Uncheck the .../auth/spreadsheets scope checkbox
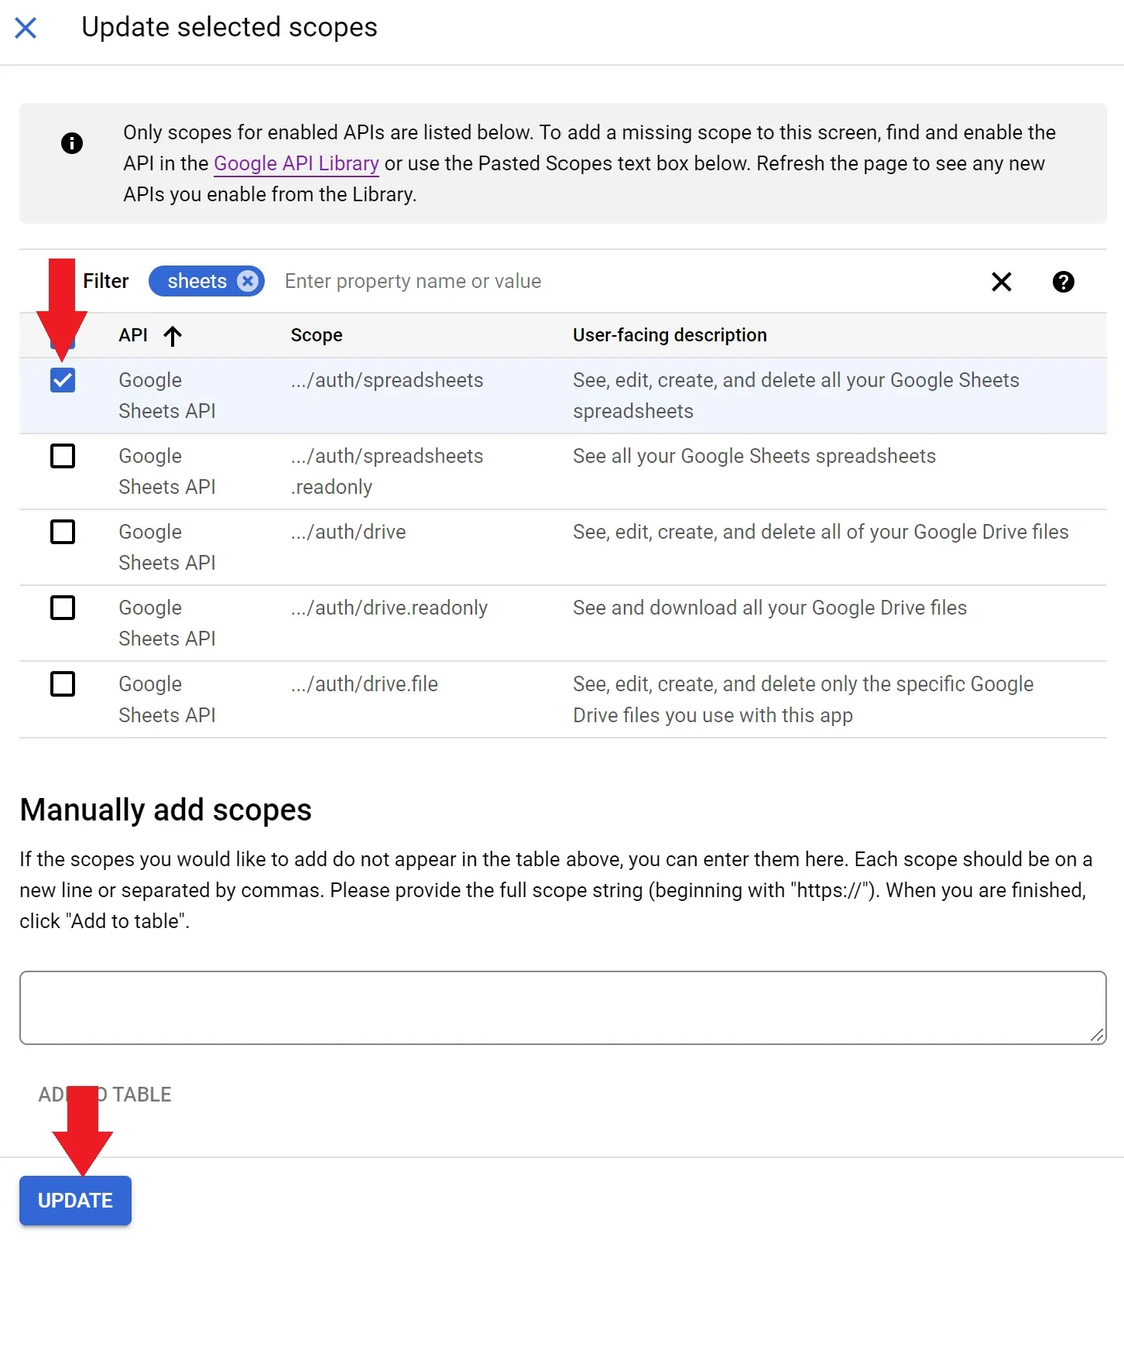Image resolution: width=1124 pixels, height=1367 pixels. click(x=63, y=380)
